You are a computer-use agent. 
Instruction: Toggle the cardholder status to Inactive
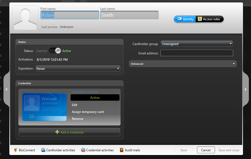55,51
